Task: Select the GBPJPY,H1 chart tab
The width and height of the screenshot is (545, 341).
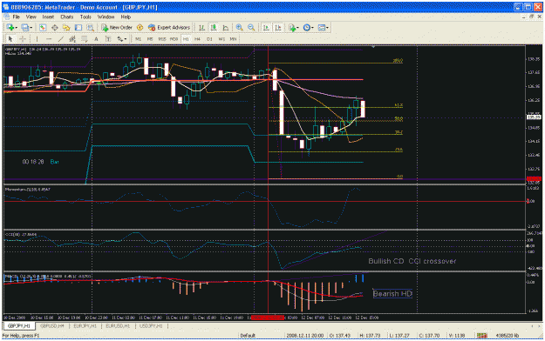Action: point(19,326)
